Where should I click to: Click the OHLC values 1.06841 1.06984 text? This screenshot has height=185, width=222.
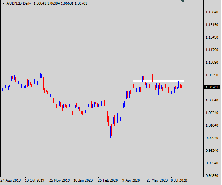click(46, 3)
